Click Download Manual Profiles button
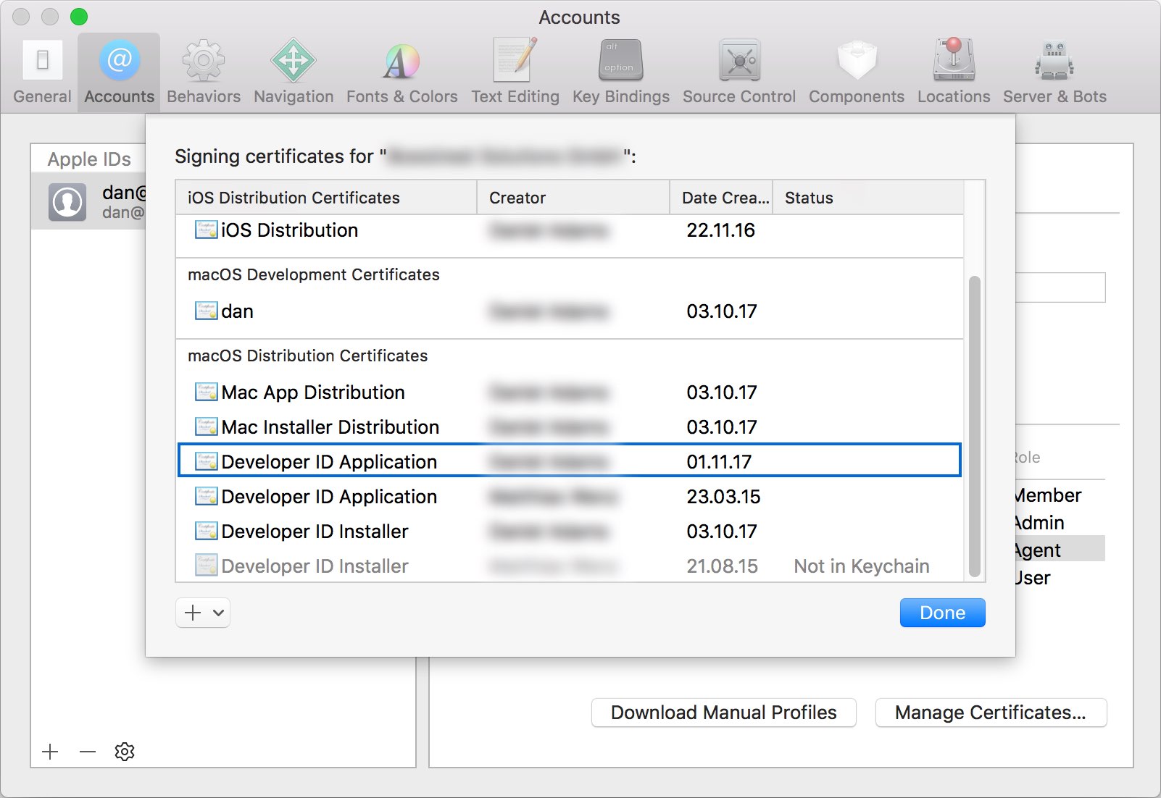1161x798 pixels. pyautogui.click(x=723, y=713)
